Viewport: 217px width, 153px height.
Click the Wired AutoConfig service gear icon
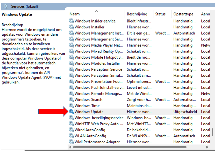pos(71,130)
